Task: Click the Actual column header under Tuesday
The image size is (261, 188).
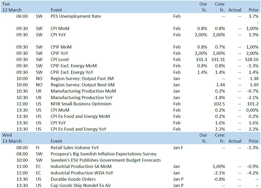Action: point(235,10)
